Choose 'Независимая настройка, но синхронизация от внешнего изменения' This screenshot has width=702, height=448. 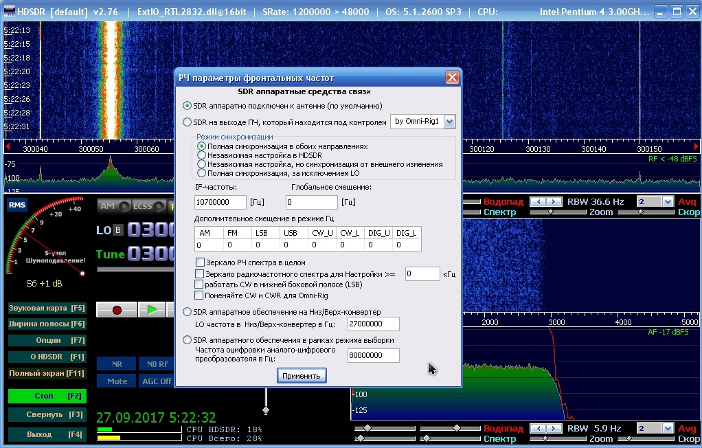(x=201, y=164)
